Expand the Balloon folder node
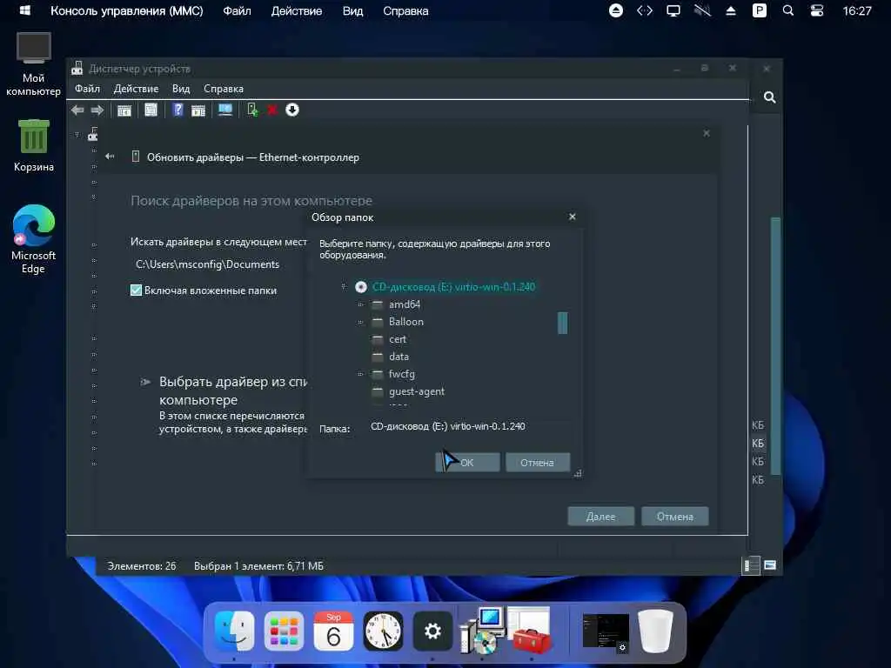The width and height of the screenshot is (891, 668). [x=359, y=322]
